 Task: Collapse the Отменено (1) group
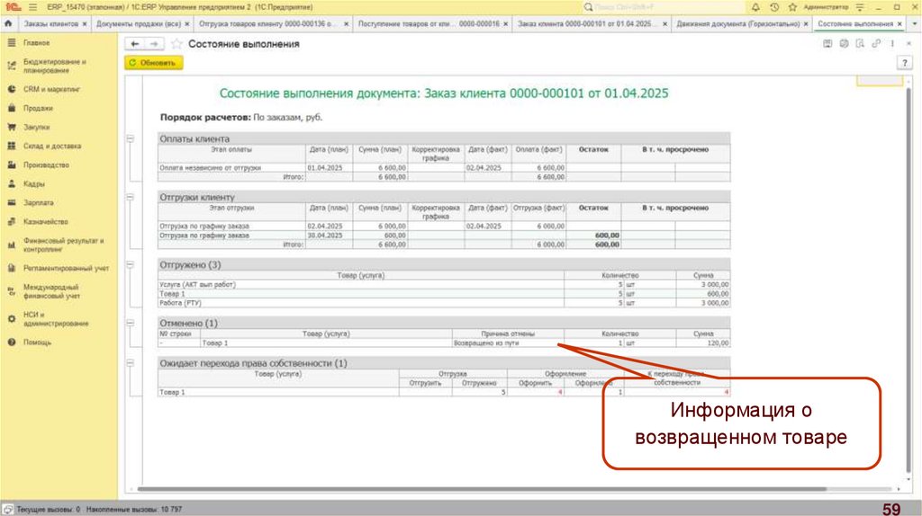tap(131, 323)
